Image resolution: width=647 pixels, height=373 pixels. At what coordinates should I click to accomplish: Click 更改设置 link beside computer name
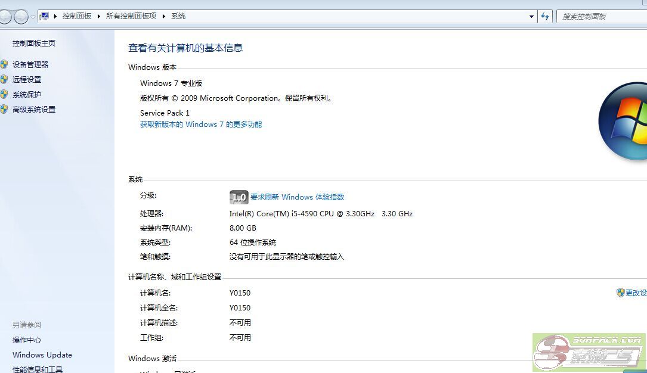tap(635, 293)
